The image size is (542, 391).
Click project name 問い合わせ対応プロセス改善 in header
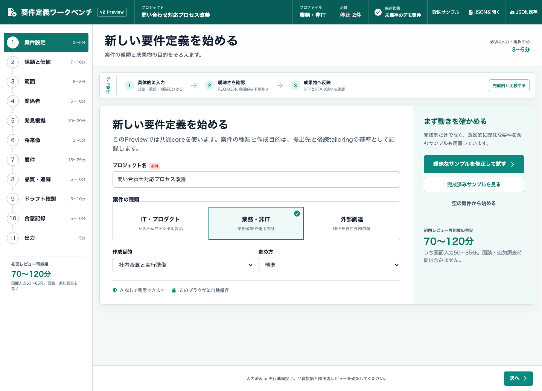pyautogui.click(x=176, y=15)
